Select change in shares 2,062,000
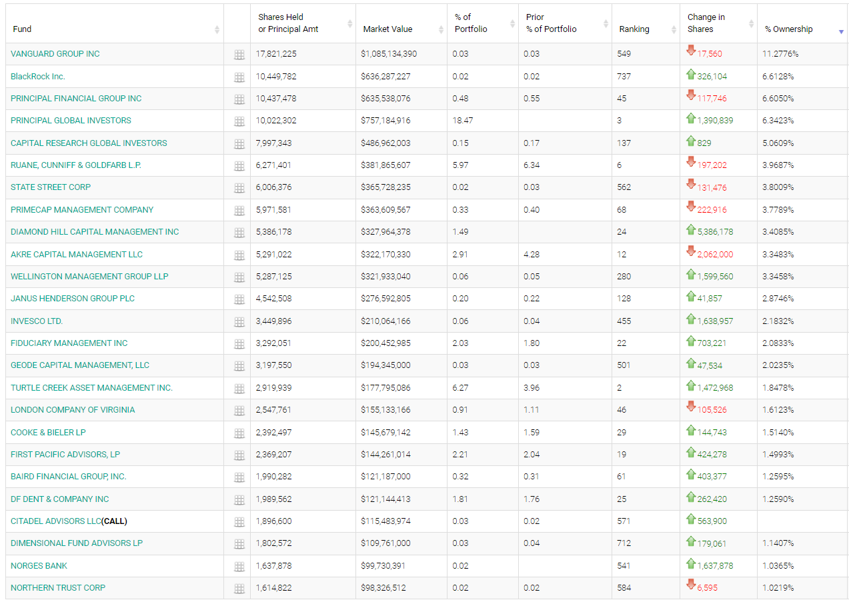849x602 pixels. point(715,255)
